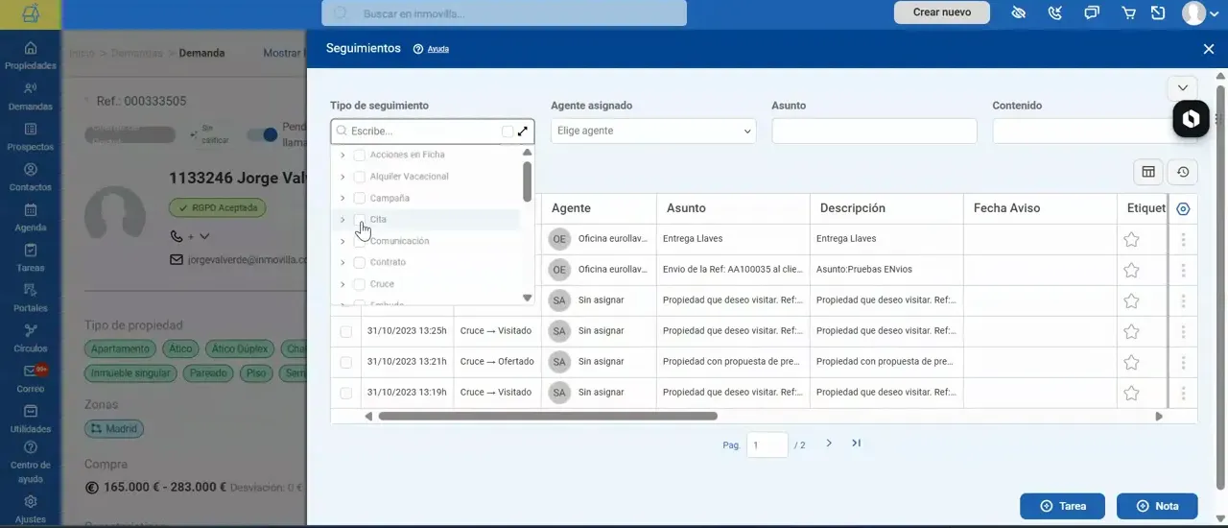The height and width of the screenshot is (528, 1228).
Task: Expand the Campaña tree node
Action: 342,198
